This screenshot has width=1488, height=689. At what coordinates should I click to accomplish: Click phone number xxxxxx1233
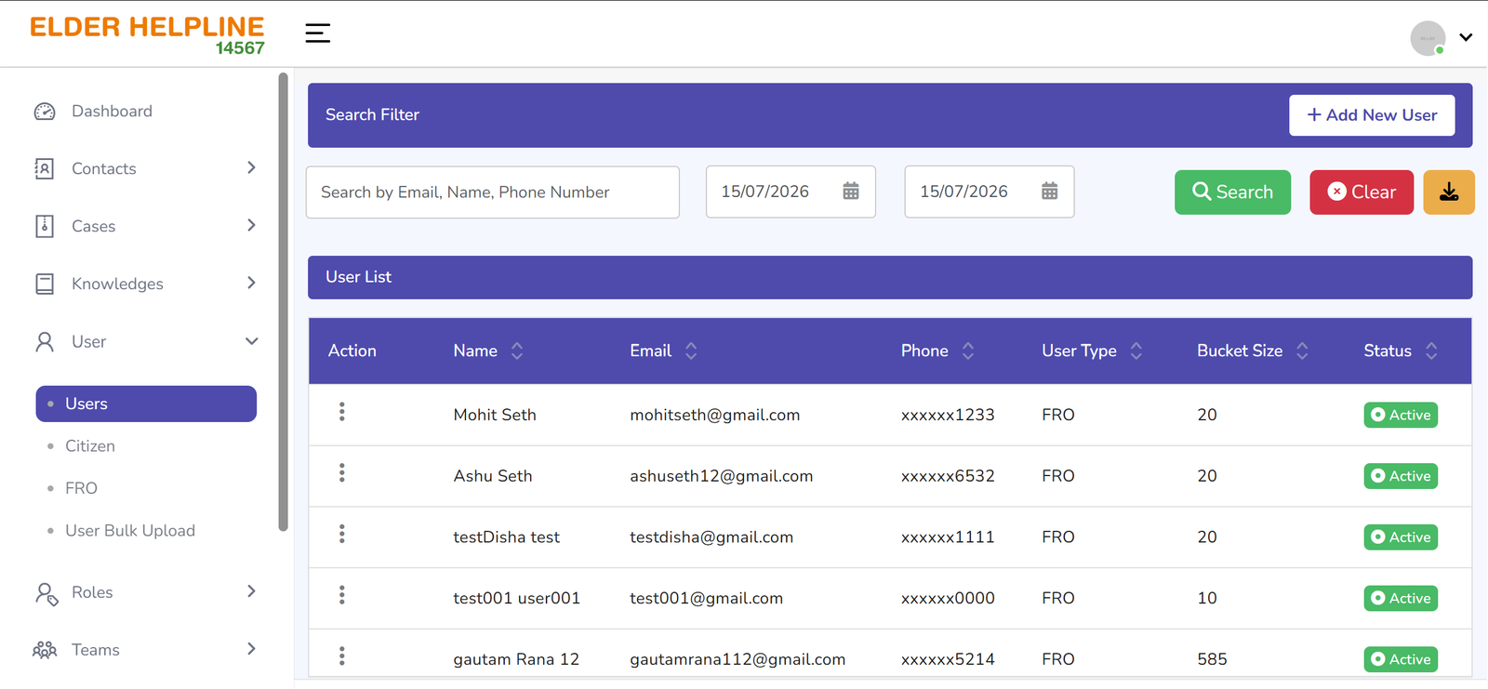pyautogui.click(x=948, y=415)
